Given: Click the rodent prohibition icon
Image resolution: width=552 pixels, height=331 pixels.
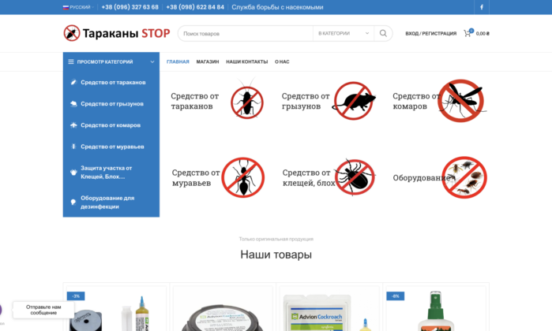Looking at the screenshot, I should click(355, 100).
